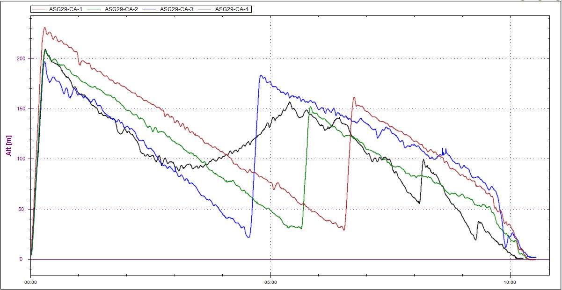Click the 00:00 time axis label
The width and height of the screenshot is (562, 290).
[31, 282]
